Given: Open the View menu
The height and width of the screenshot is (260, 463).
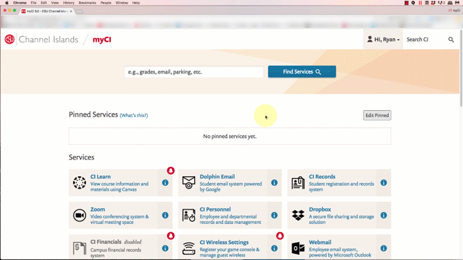Looking at the screenshot, I should (x=55, y=3).
